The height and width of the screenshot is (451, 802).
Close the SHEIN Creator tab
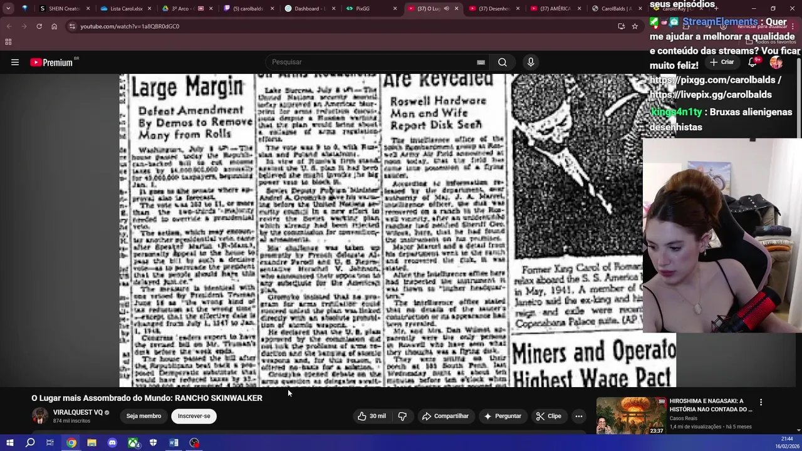pyautogui.click(x=88, y=9)
